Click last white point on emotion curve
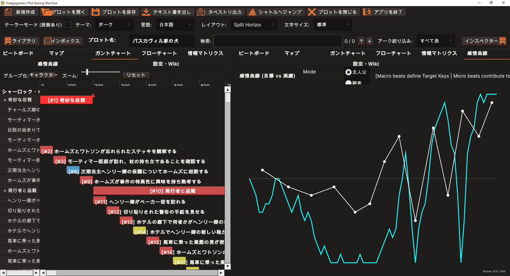The height and width of the screenshot is (276, 510). 492,103
